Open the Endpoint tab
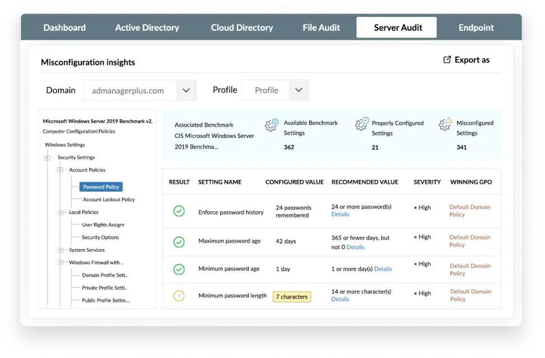This screenshot has width=545, height=358. (476, 27)
